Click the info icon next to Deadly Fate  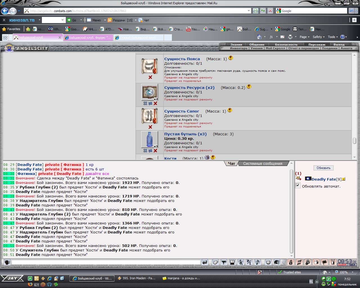pyautogui.click(x=343, y=179)
